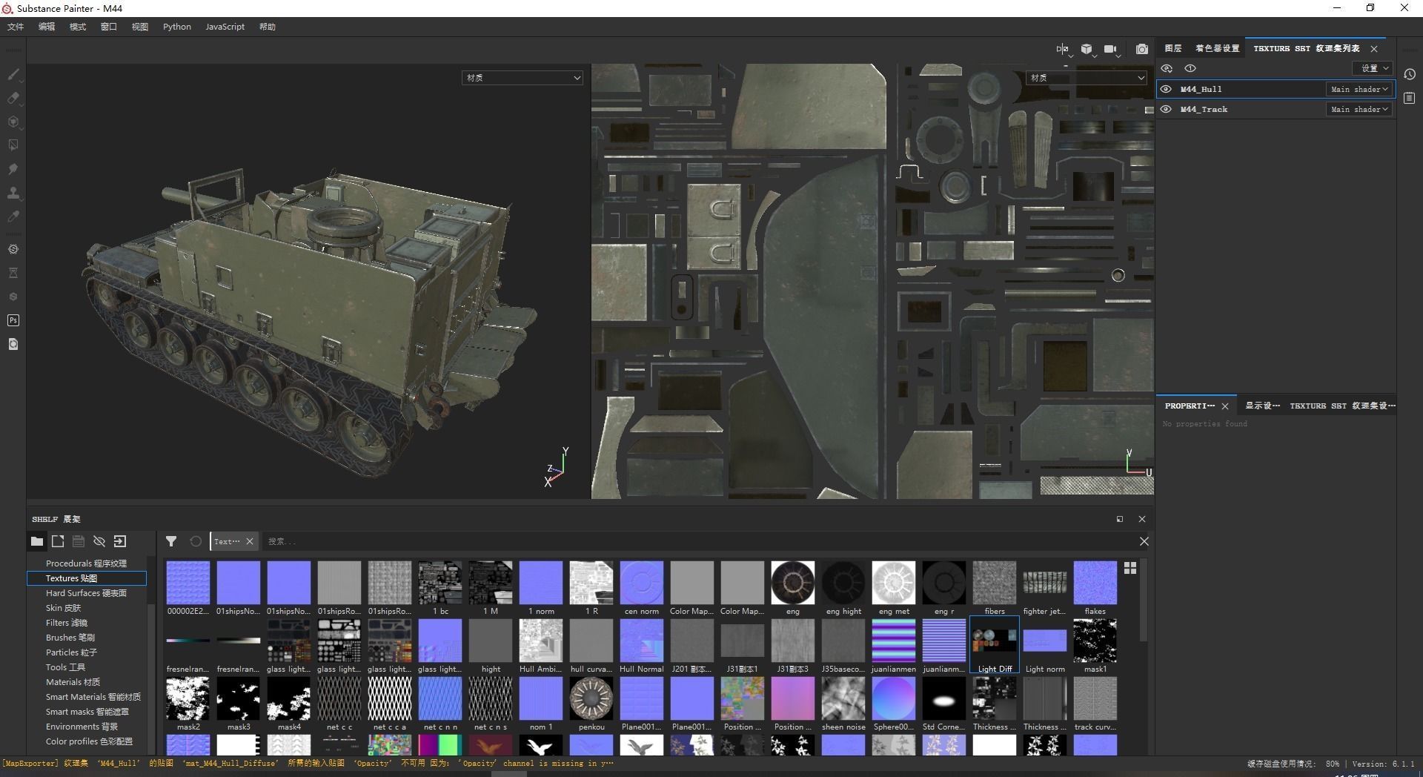Select the Clone stamp tool
The image size is (1423, 777).
pos(13,193)
